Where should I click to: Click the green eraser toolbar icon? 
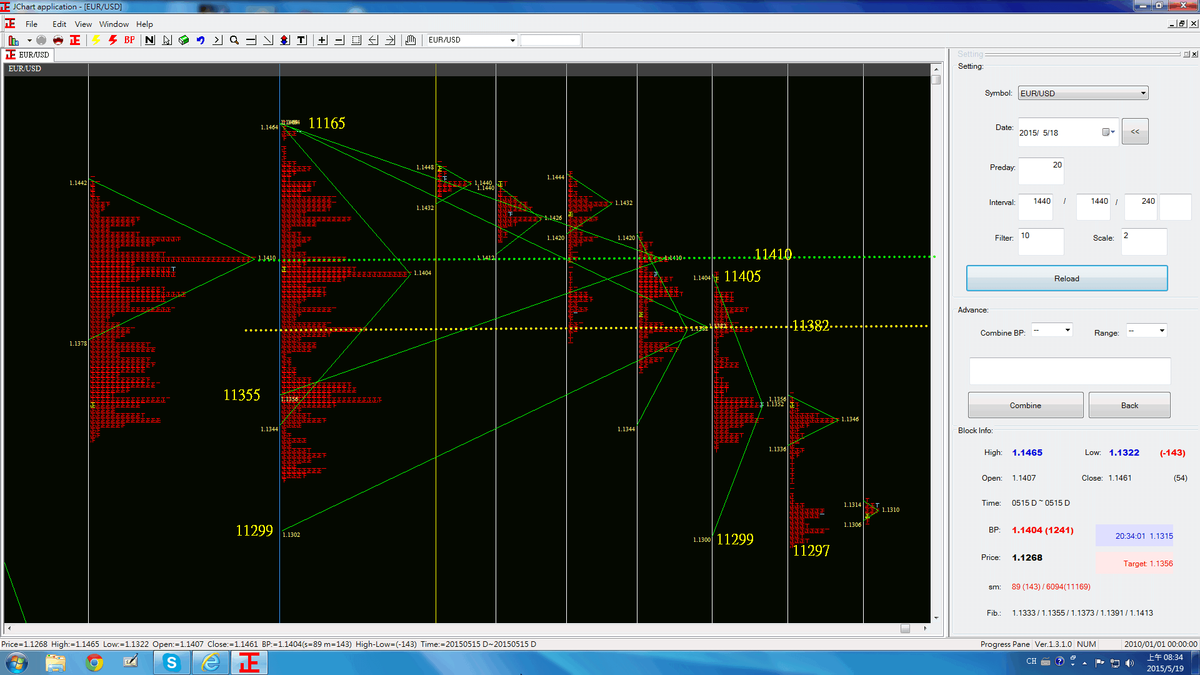(184, 41)
